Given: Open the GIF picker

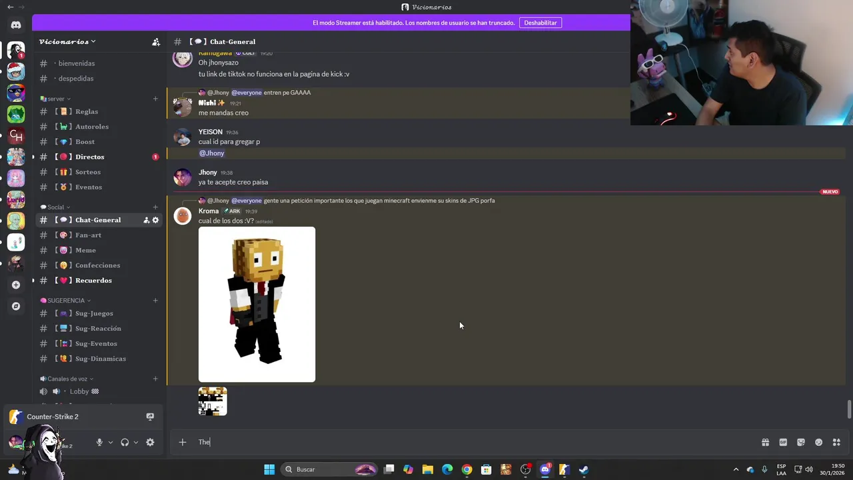Looking at the screenshot, I should click(x=783, y=442).
